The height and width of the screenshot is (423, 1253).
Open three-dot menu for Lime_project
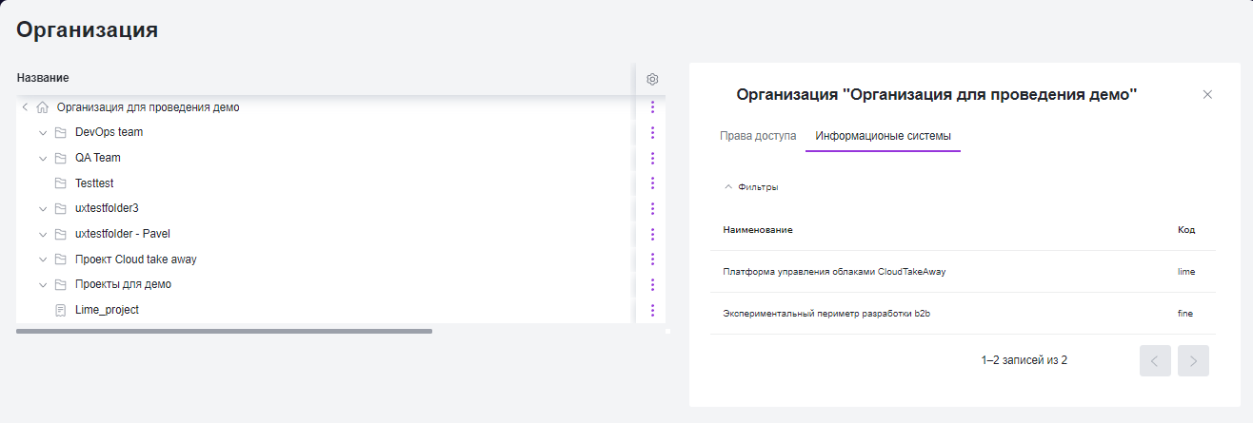(x=652, y=310)
